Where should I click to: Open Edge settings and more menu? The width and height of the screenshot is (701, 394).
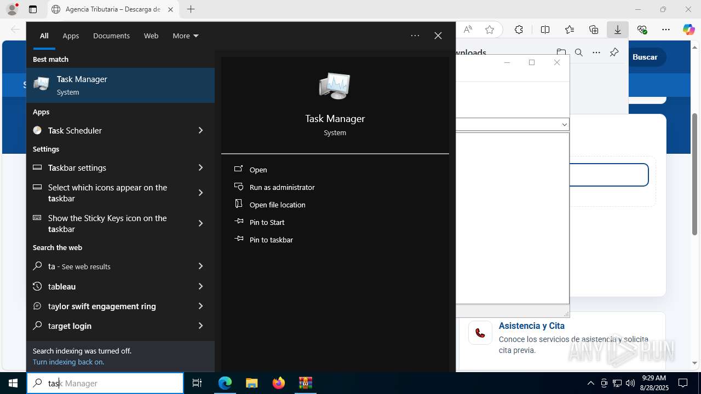666,30
